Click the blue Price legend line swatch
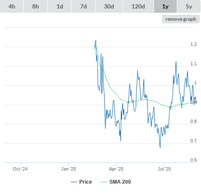This screenshot has width=201, height=193. [x=74, y=182]
